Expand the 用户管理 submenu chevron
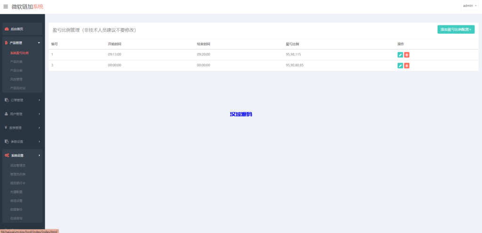Screen dimensions: 482x233 (x=39, y=114)
